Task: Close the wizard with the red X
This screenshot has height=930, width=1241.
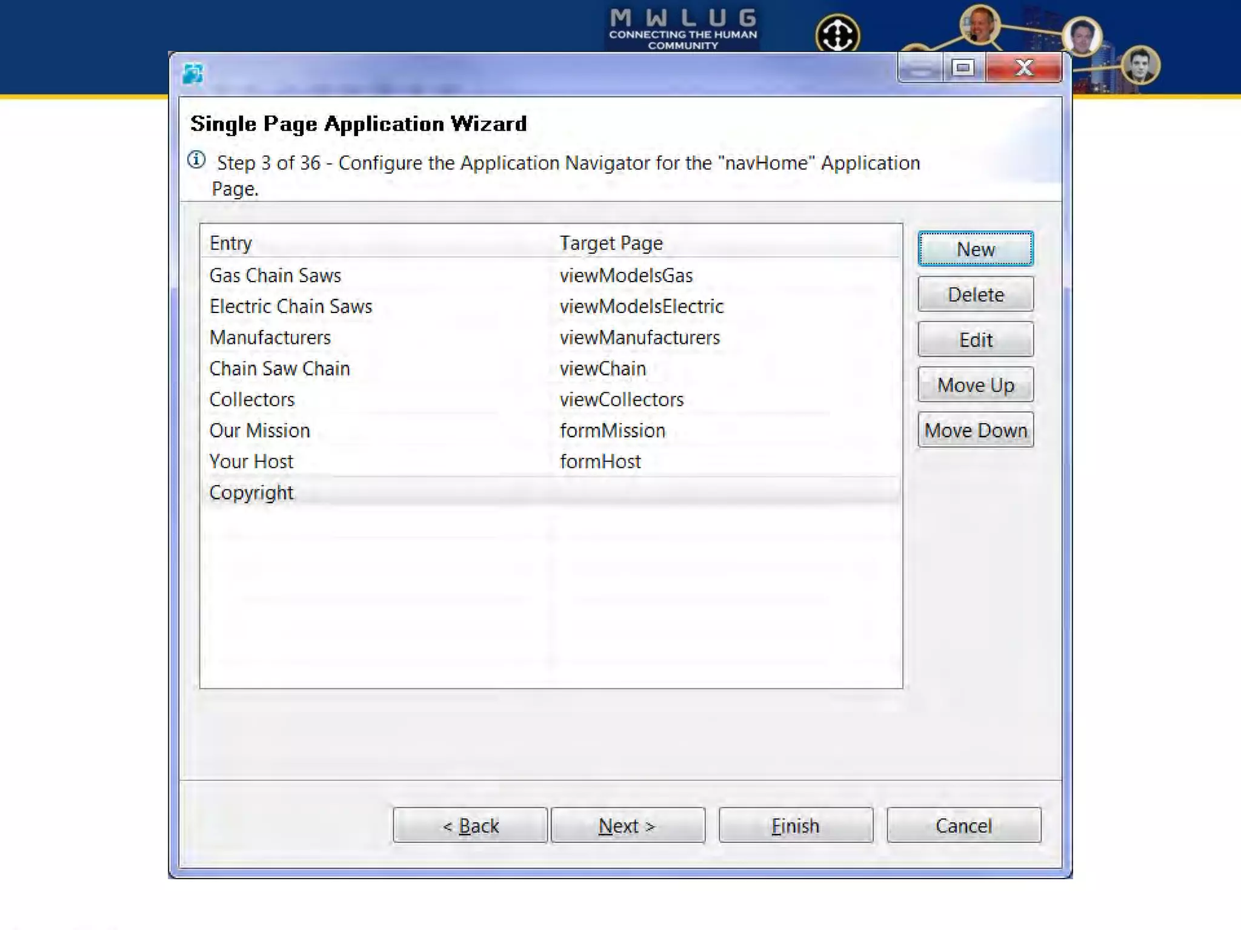Action: click(x=1023, y=68)
